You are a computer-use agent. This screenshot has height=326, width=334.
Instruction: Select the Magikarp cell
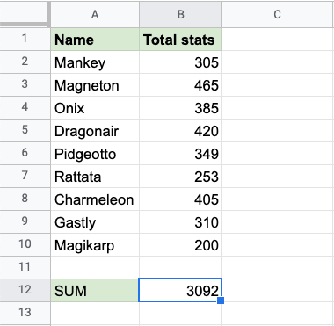95,245
